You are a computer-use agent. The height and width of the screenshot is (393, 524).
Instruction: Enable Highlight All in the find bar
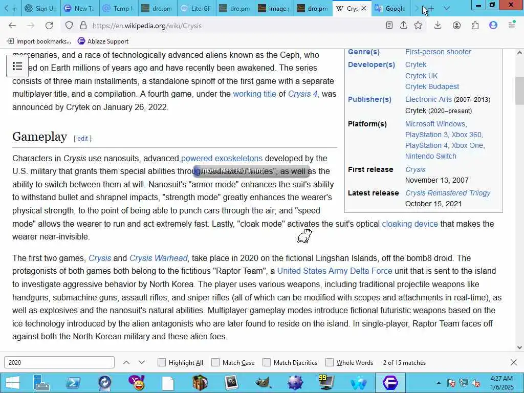coord(161,362)
